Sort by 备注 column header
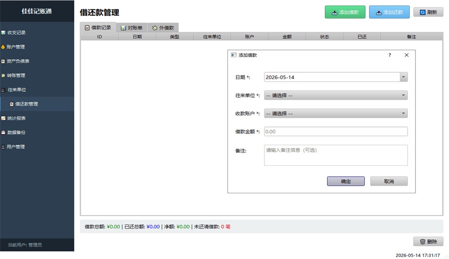 [412, 36]
